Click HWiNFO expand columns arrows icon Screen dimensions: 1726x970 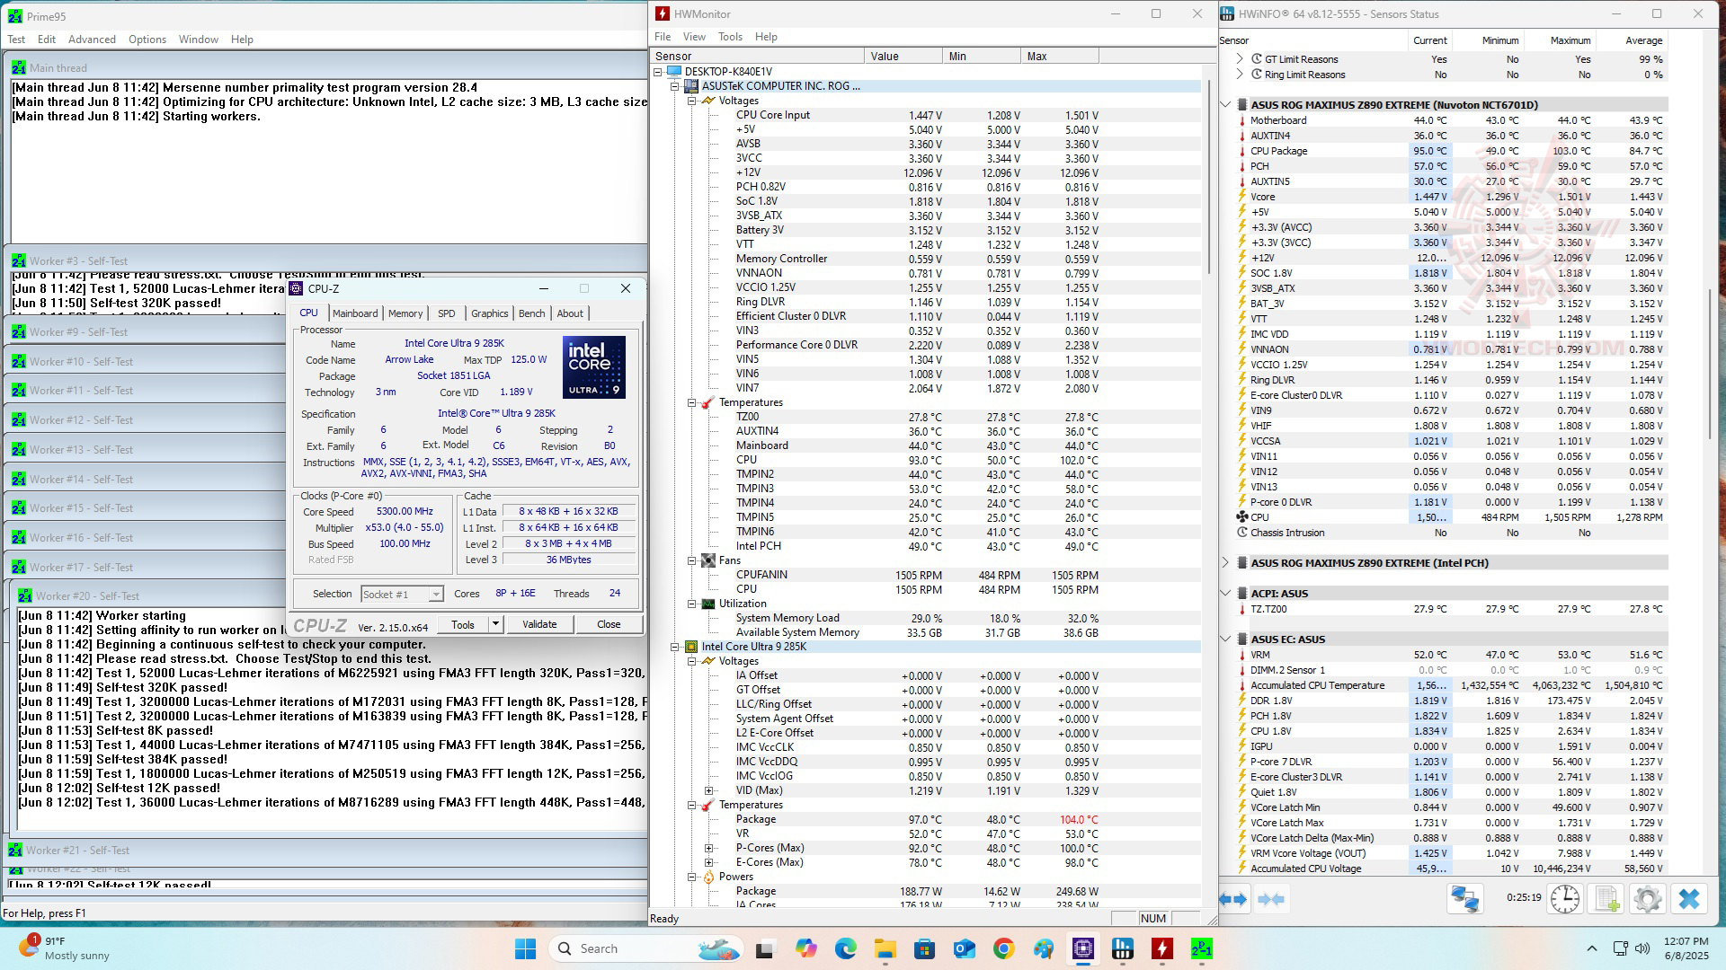pos(1233,899)
